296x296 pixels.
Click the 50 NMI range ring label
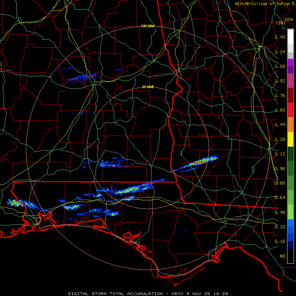click(x=148, y=87)
